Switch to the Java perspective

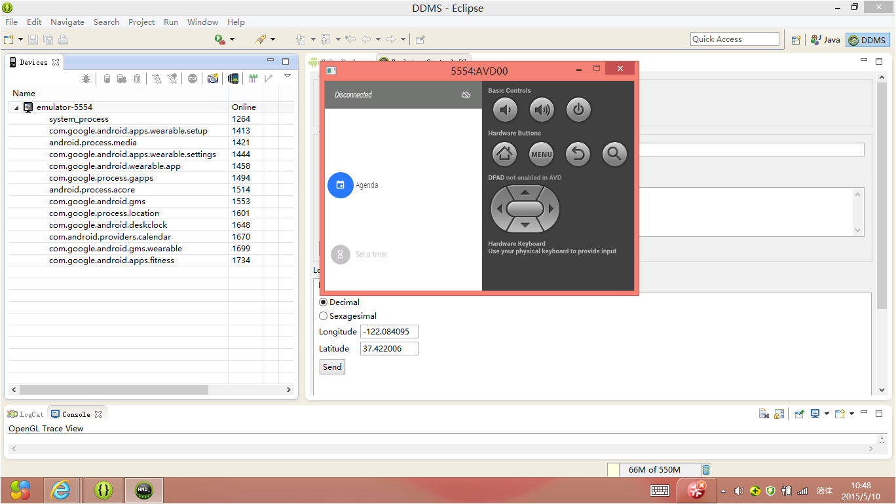click(825, 40)
